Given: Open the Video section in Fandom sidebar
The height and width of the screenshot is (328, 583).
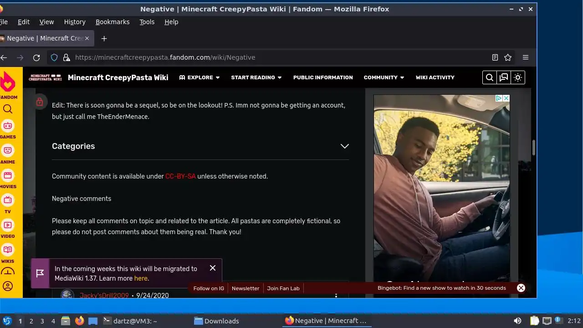Looking at the screenshot, I should pos(8,229).
